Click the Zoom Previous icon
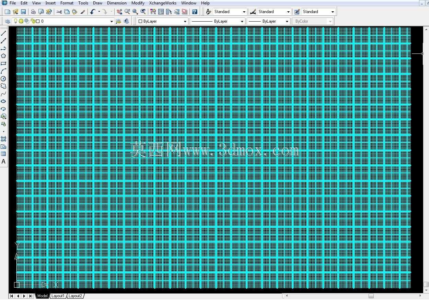The width and height of the screenshot is (429, 300). point(143,12)
